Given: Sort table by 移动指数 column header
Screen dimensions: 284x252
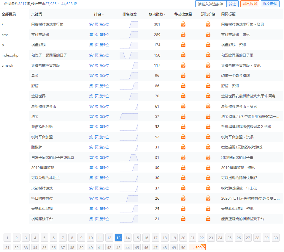Looking at the screenshot, I should click(157, 14).
